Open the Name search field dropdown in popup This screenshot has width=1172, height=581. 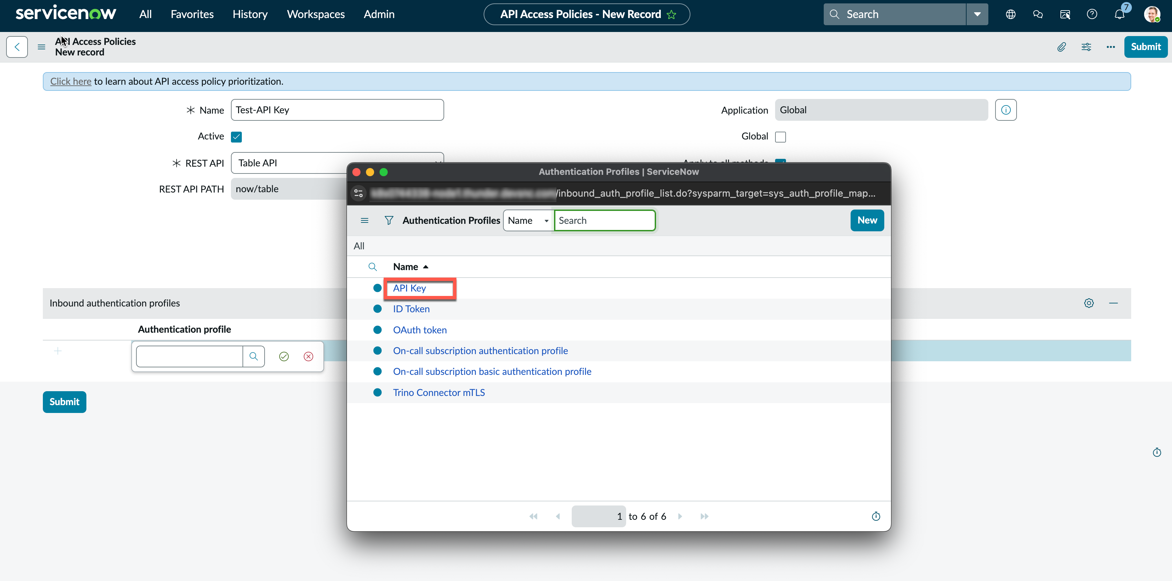pos(528,221)
